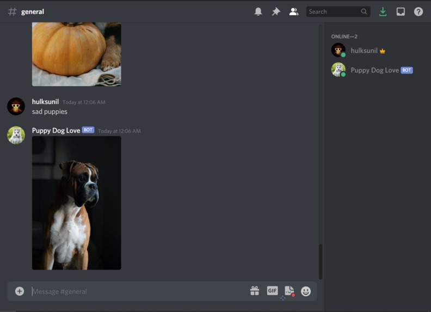Click the general channel hashtag icon
The width and height of the screenshot is (431, 312).
pos(12,11)
